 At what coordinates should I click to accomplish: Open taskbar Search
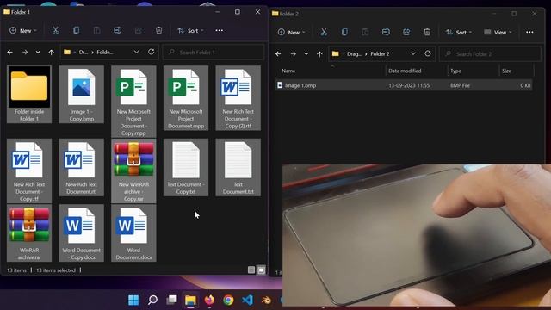(152, 300)
